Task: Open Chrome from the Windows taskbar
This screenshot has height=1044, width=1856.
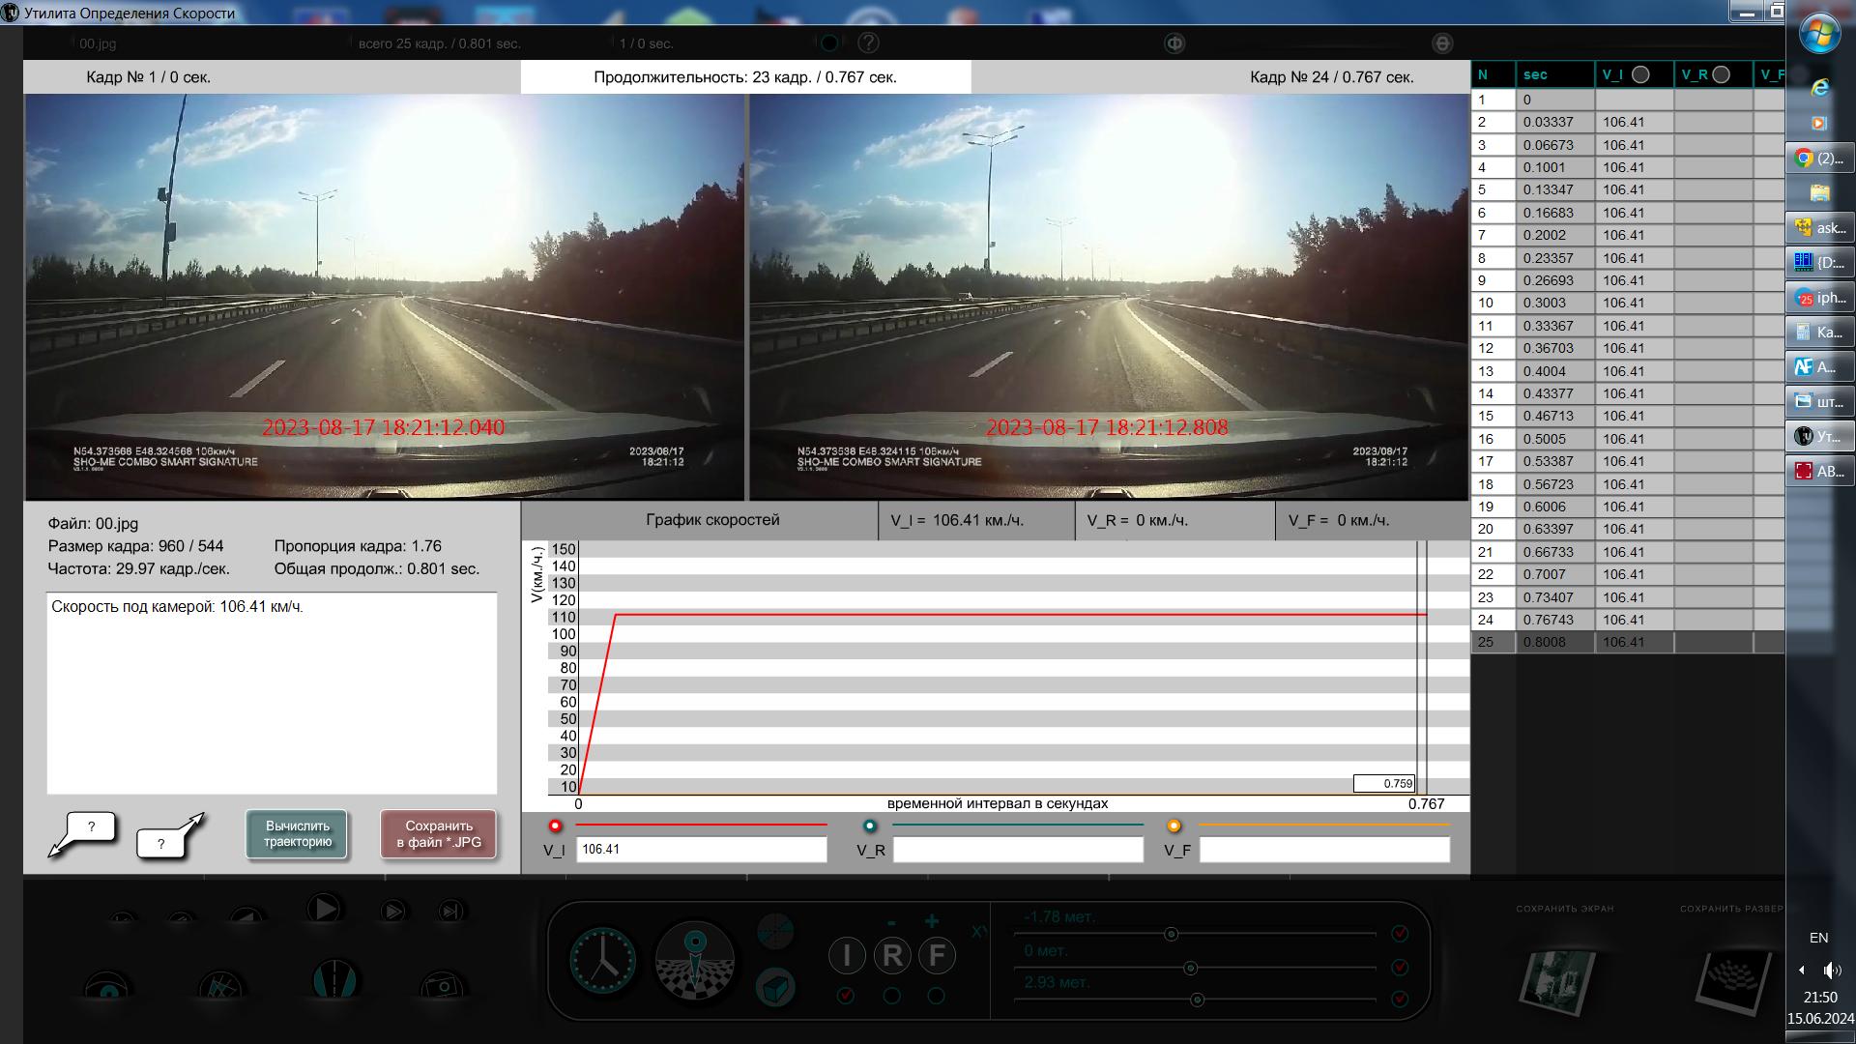Action: (1818, 159)
